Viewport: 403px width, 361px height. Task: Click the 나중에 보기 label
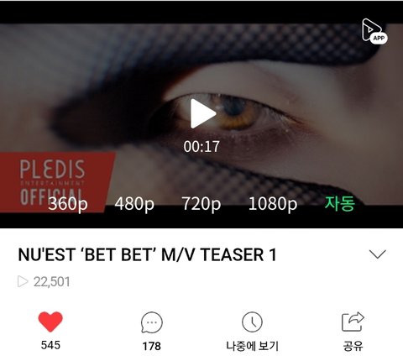(252, 346)
